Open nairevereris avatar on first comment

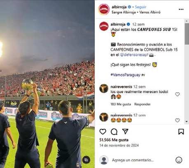click(104, 89)
